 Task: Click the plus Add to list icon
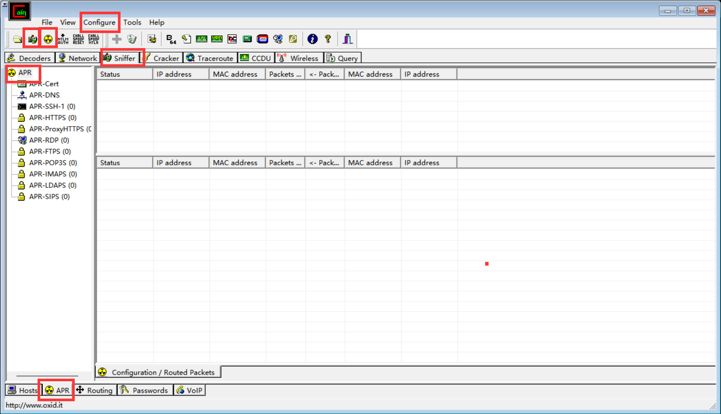[117, 39]
